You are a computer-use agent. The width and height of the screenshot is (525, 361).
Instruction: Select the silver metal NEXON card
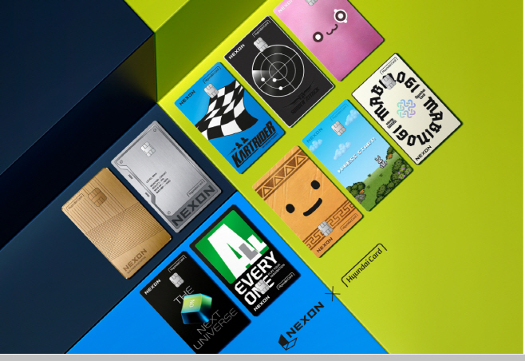pos(166,177)
